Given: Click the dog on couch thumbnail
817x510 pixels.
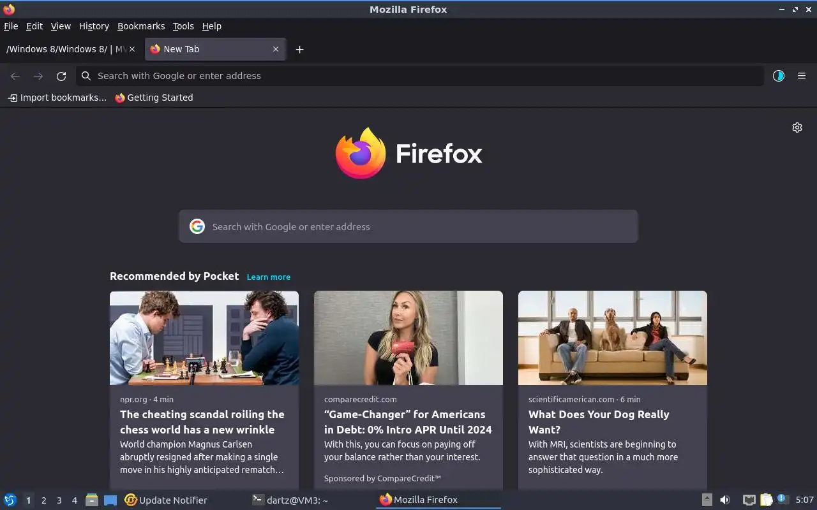Looking at the screenshot, I should 613,338.
